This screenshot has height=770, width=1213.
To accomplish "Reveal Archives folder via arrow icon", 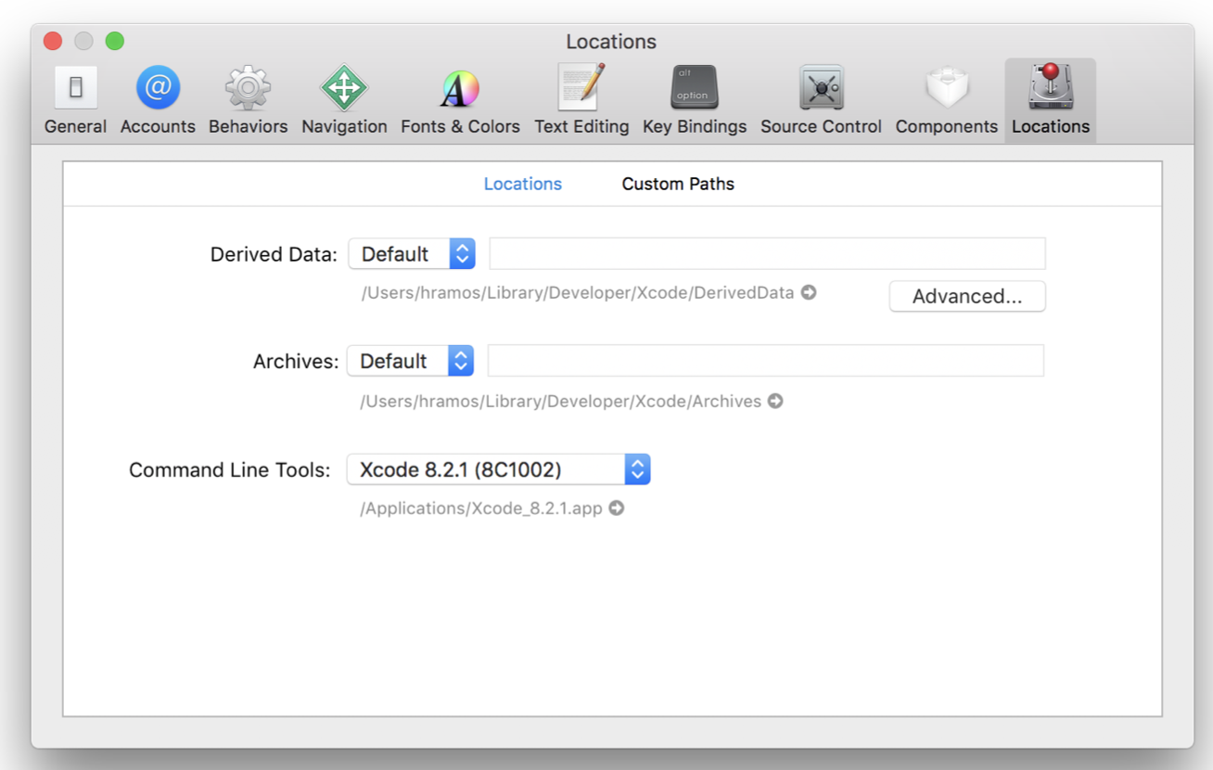I will pos(775,402).
